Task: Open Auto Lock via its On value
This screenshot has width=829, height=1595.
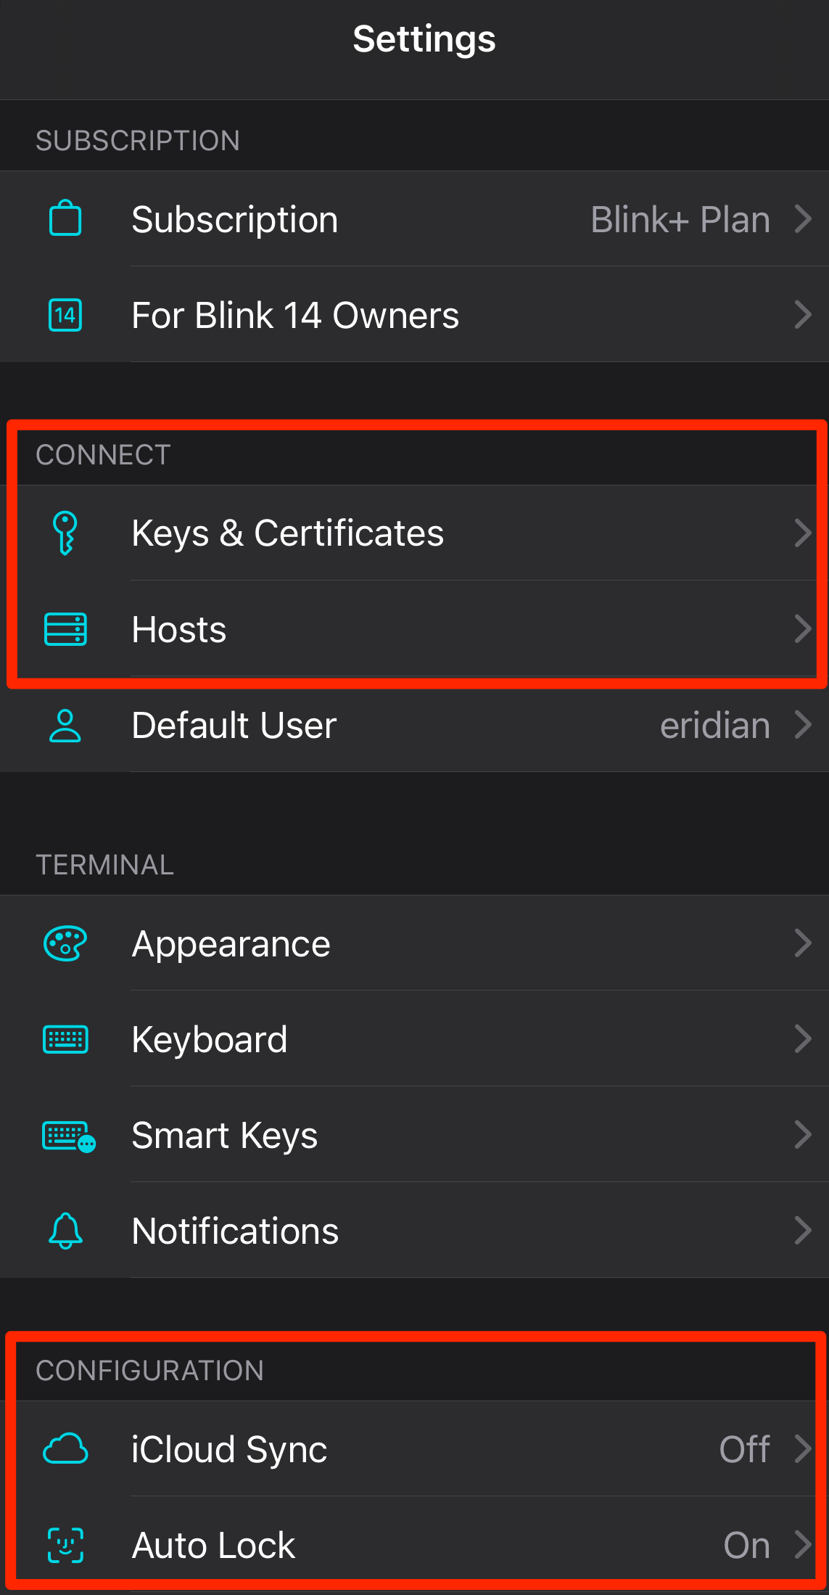Action: 746,1545
